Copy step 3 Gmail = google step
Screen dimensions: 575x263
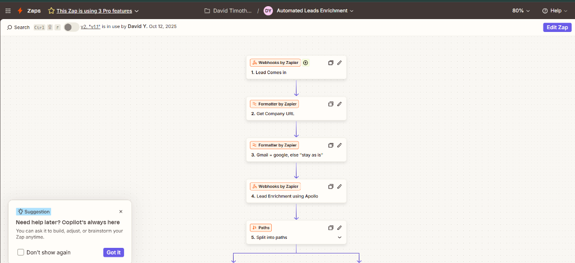coord(330,145)
